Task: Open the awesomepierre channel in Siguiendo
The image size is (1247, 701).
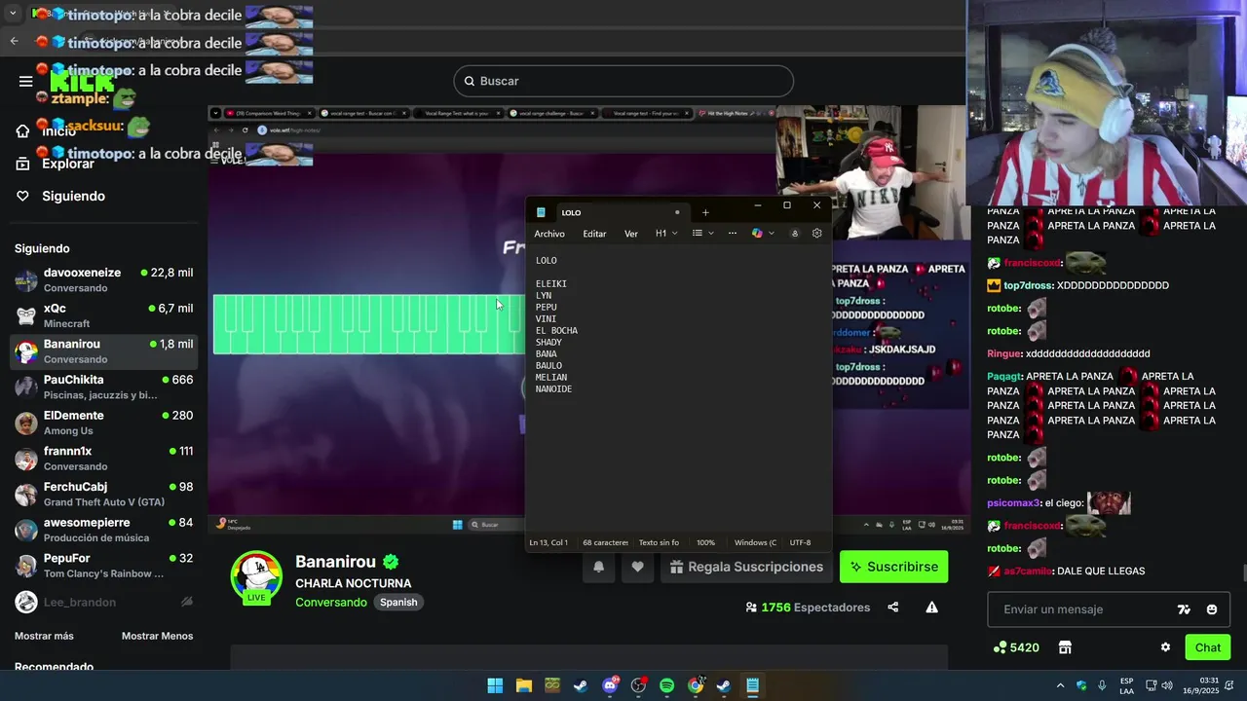Action: pyautogui.click(x=103, y=530)
